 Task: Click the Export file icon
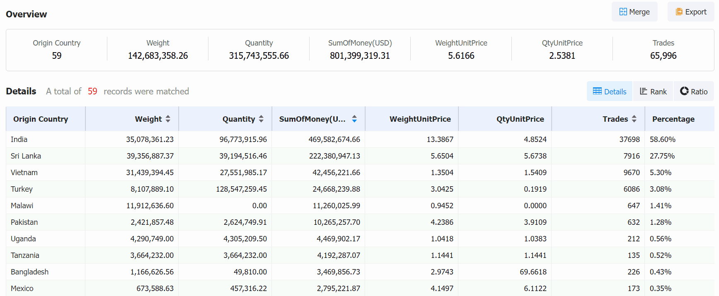pos(679,12)
